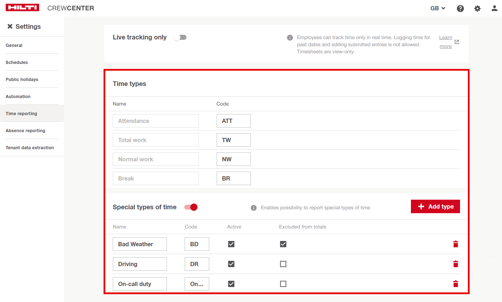
Task: Edit the ATT code field
Action: [234, 121]
